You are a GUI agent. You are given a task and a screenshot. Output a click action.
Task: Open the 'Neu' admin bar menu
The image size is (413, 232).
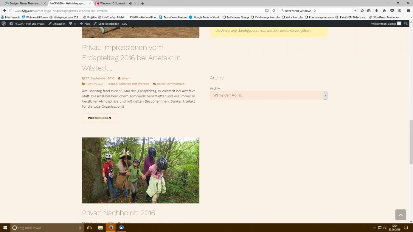tap(85, 23)
